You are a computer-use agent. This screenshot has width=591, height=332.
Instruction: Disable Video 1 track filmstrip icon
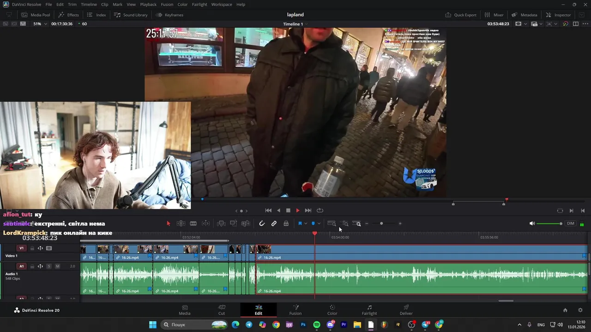pyautogui.click(x=49, y=248)
